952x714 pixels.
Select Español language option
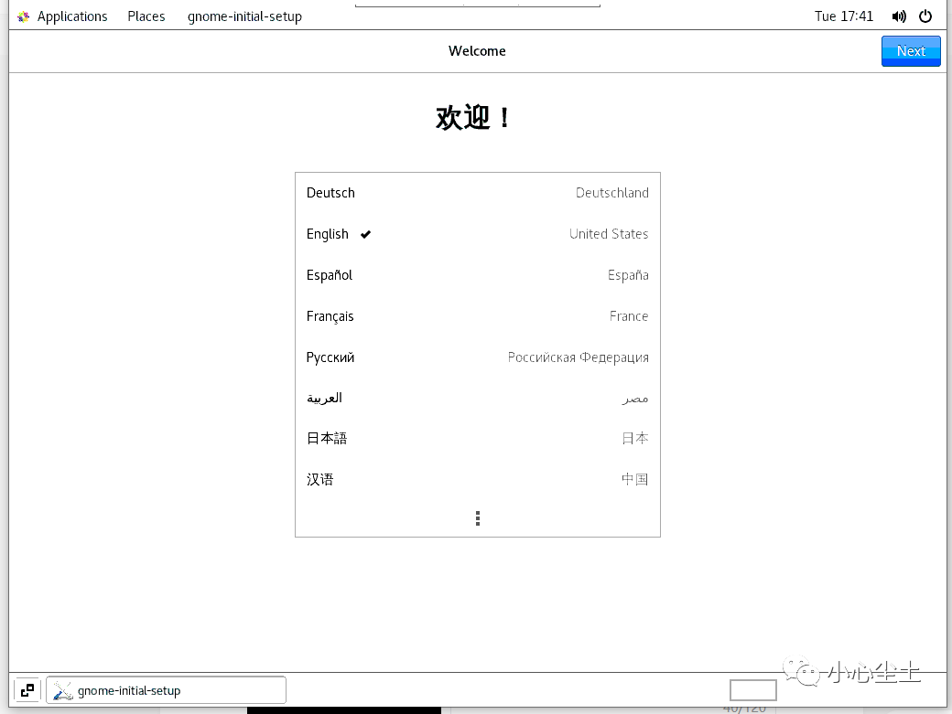pos(478,275)
